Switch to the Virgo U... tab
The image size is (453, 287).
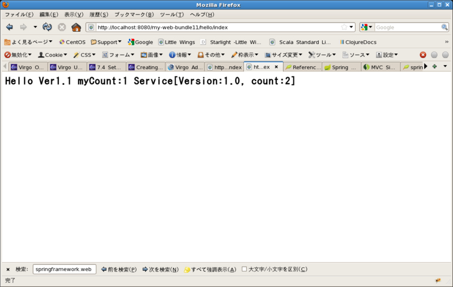[67, 67]
